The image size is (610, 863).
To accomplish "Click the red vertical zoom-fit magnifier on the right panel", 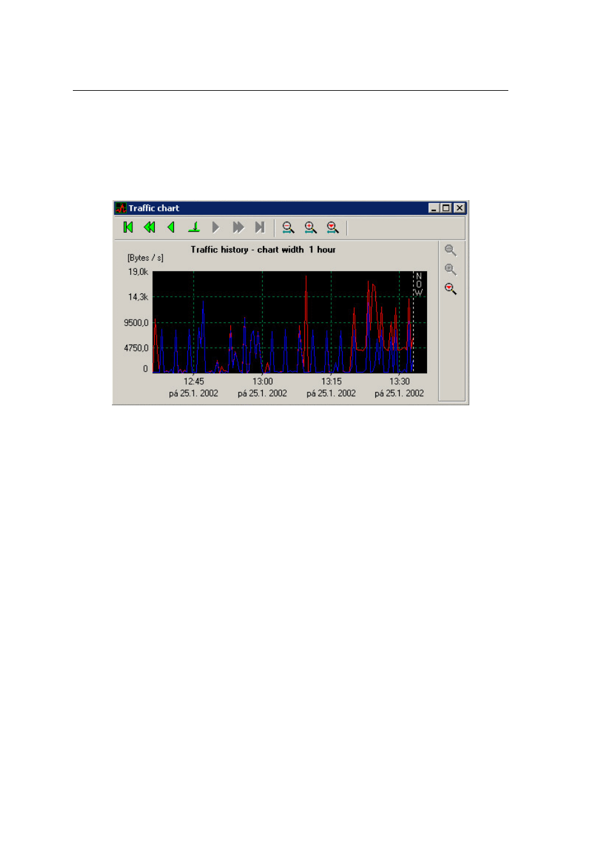I will click(x=451, y=289).
